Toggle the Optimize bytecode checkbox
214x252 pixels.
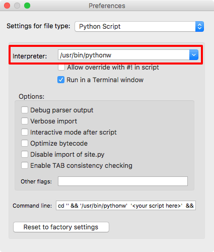tap(25, 143)
